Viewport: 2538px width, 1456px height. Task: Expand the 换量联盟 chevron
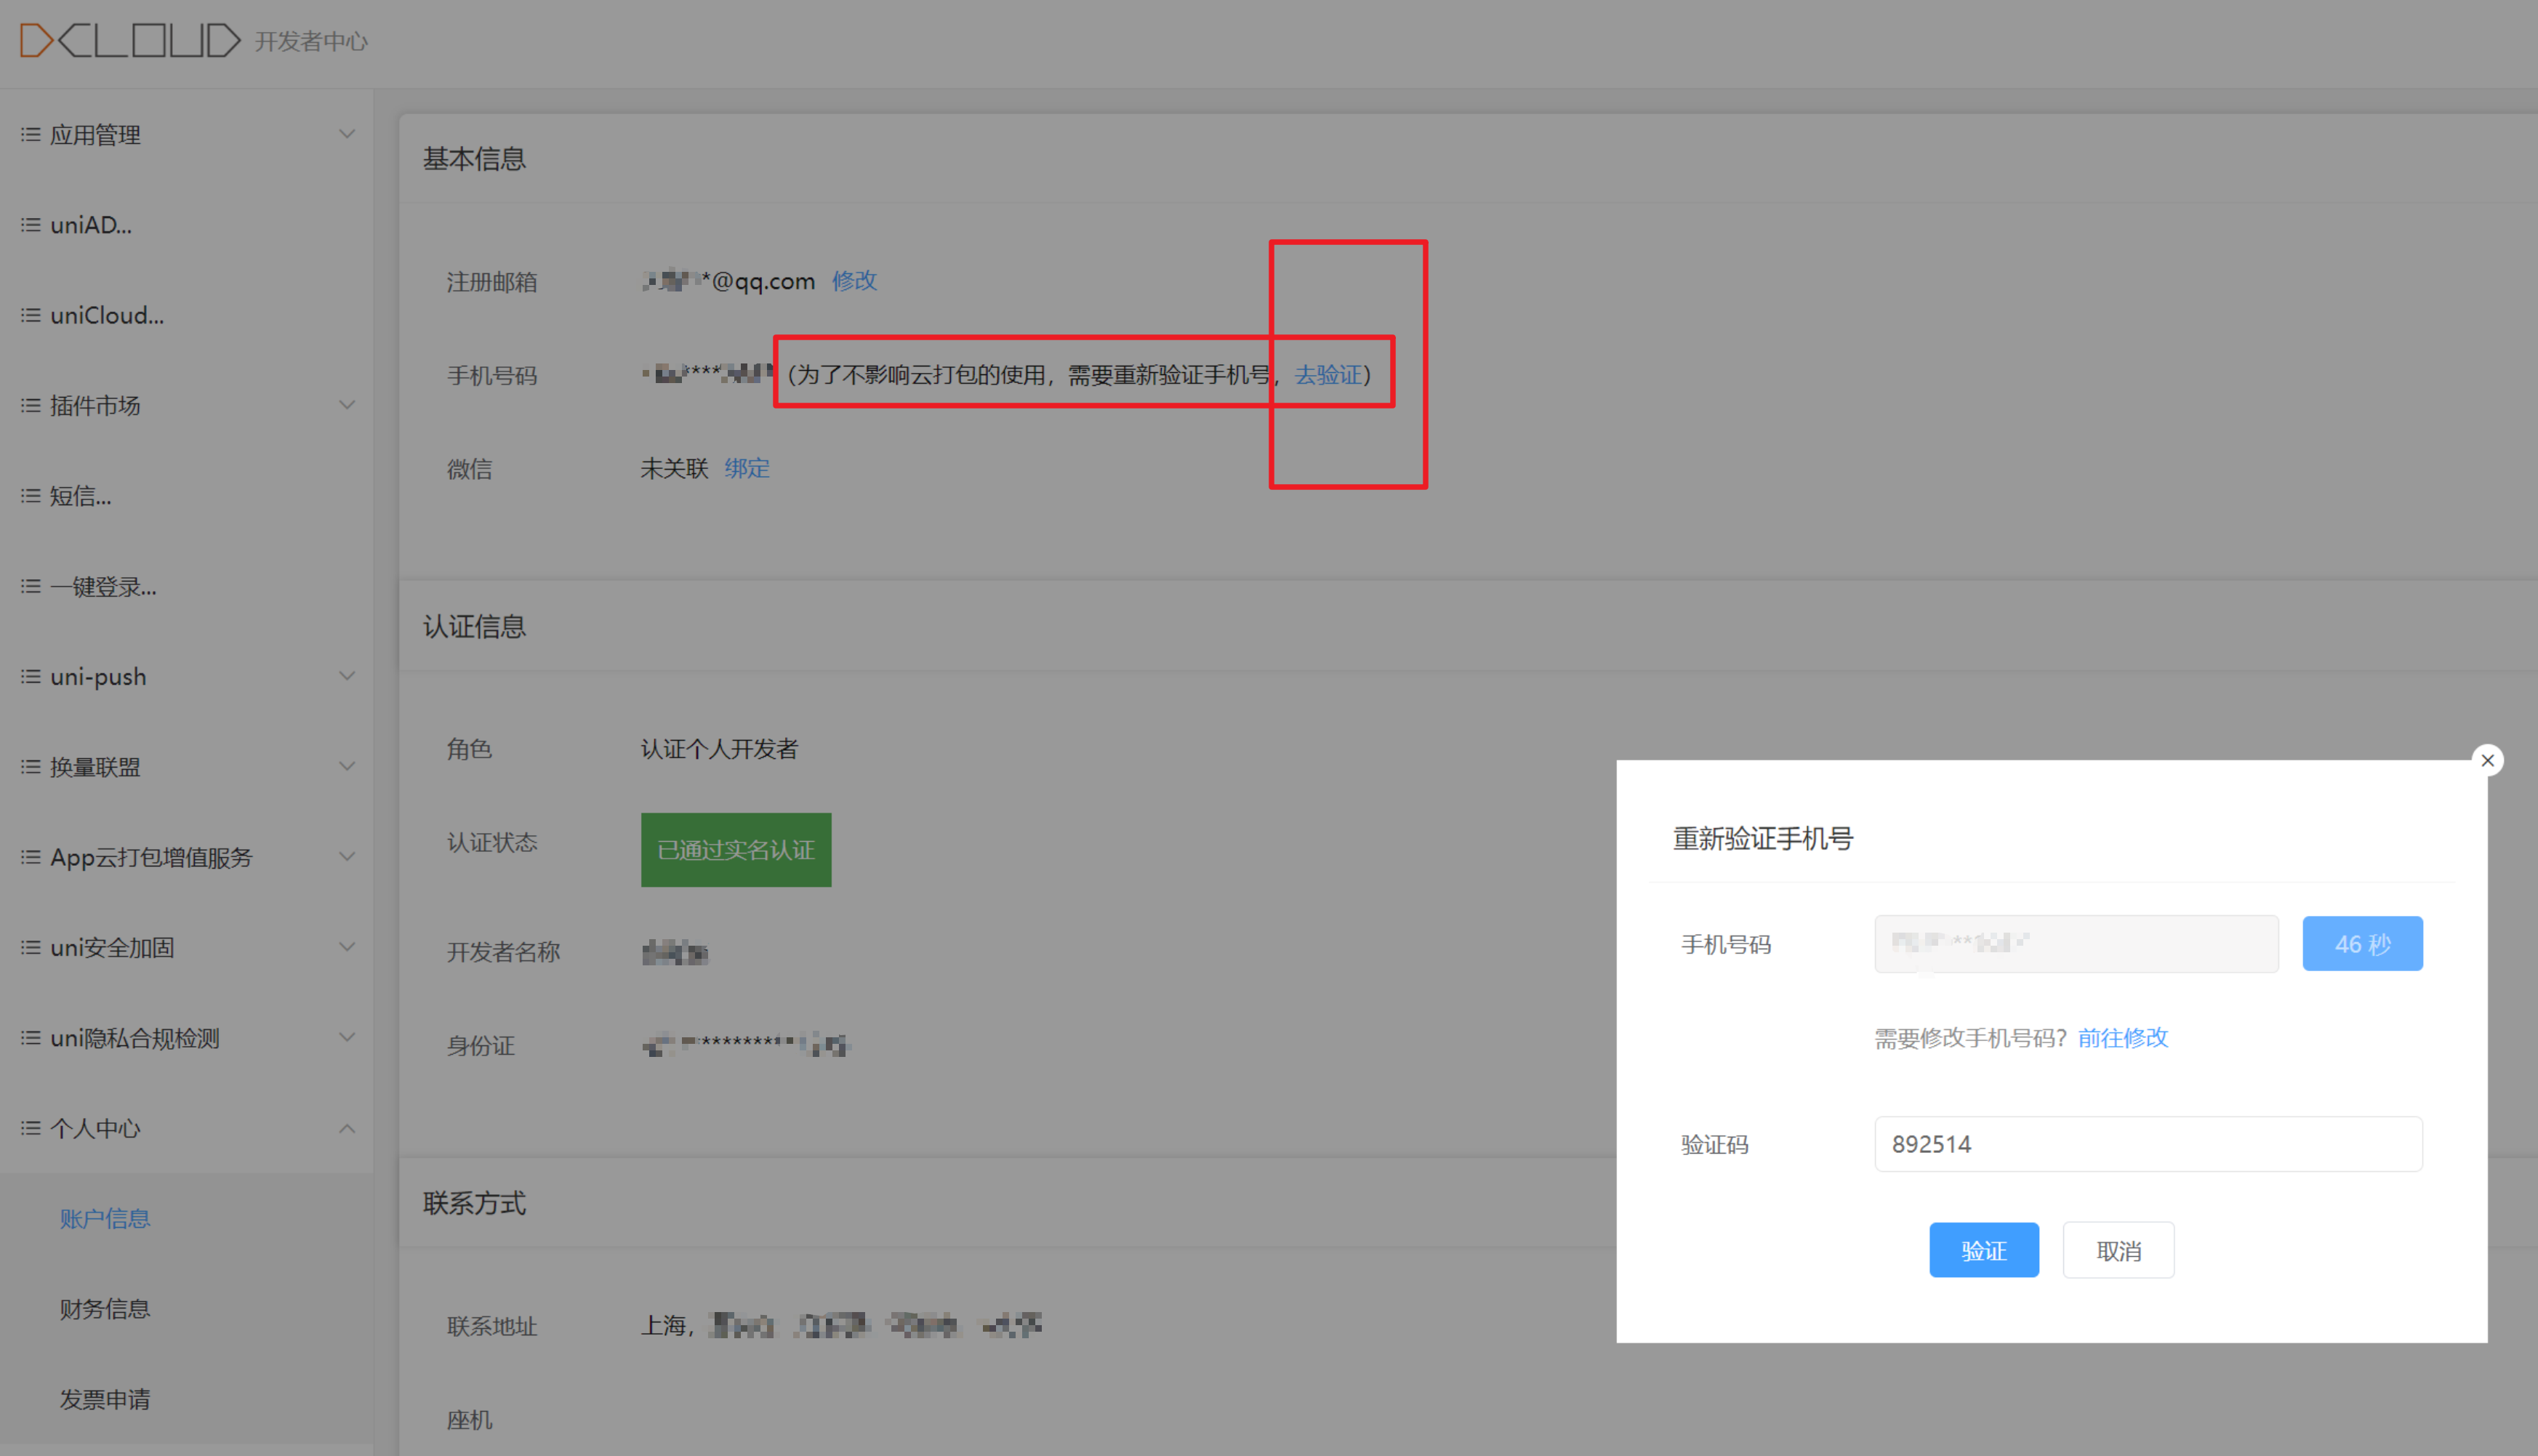tap(347, 767)
